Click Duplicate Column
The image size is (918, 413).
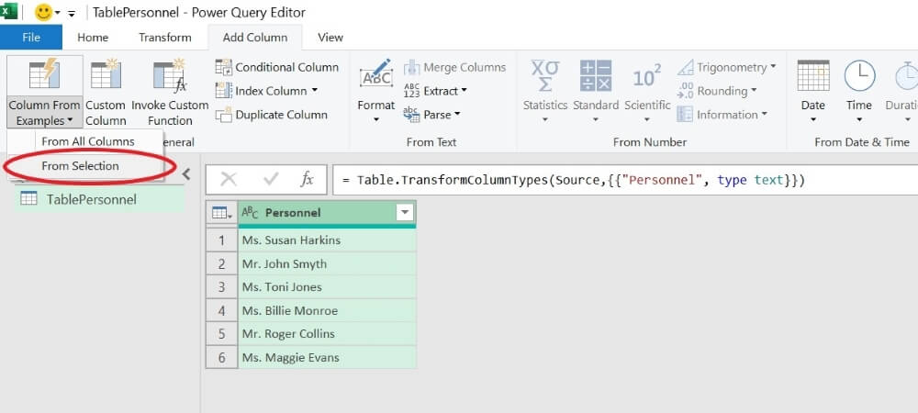tap(271, 115)
